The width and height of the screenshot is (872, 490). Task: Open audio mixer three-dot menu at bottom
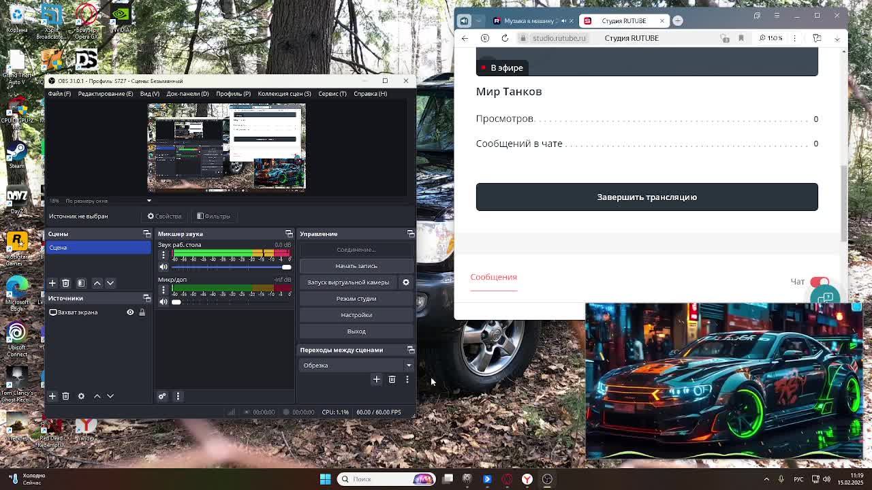[x=178, y=396]
